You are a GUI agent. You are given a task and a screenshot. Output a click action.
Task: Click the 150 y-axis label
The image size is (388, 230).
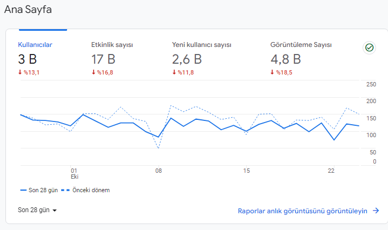coord(371,118)
